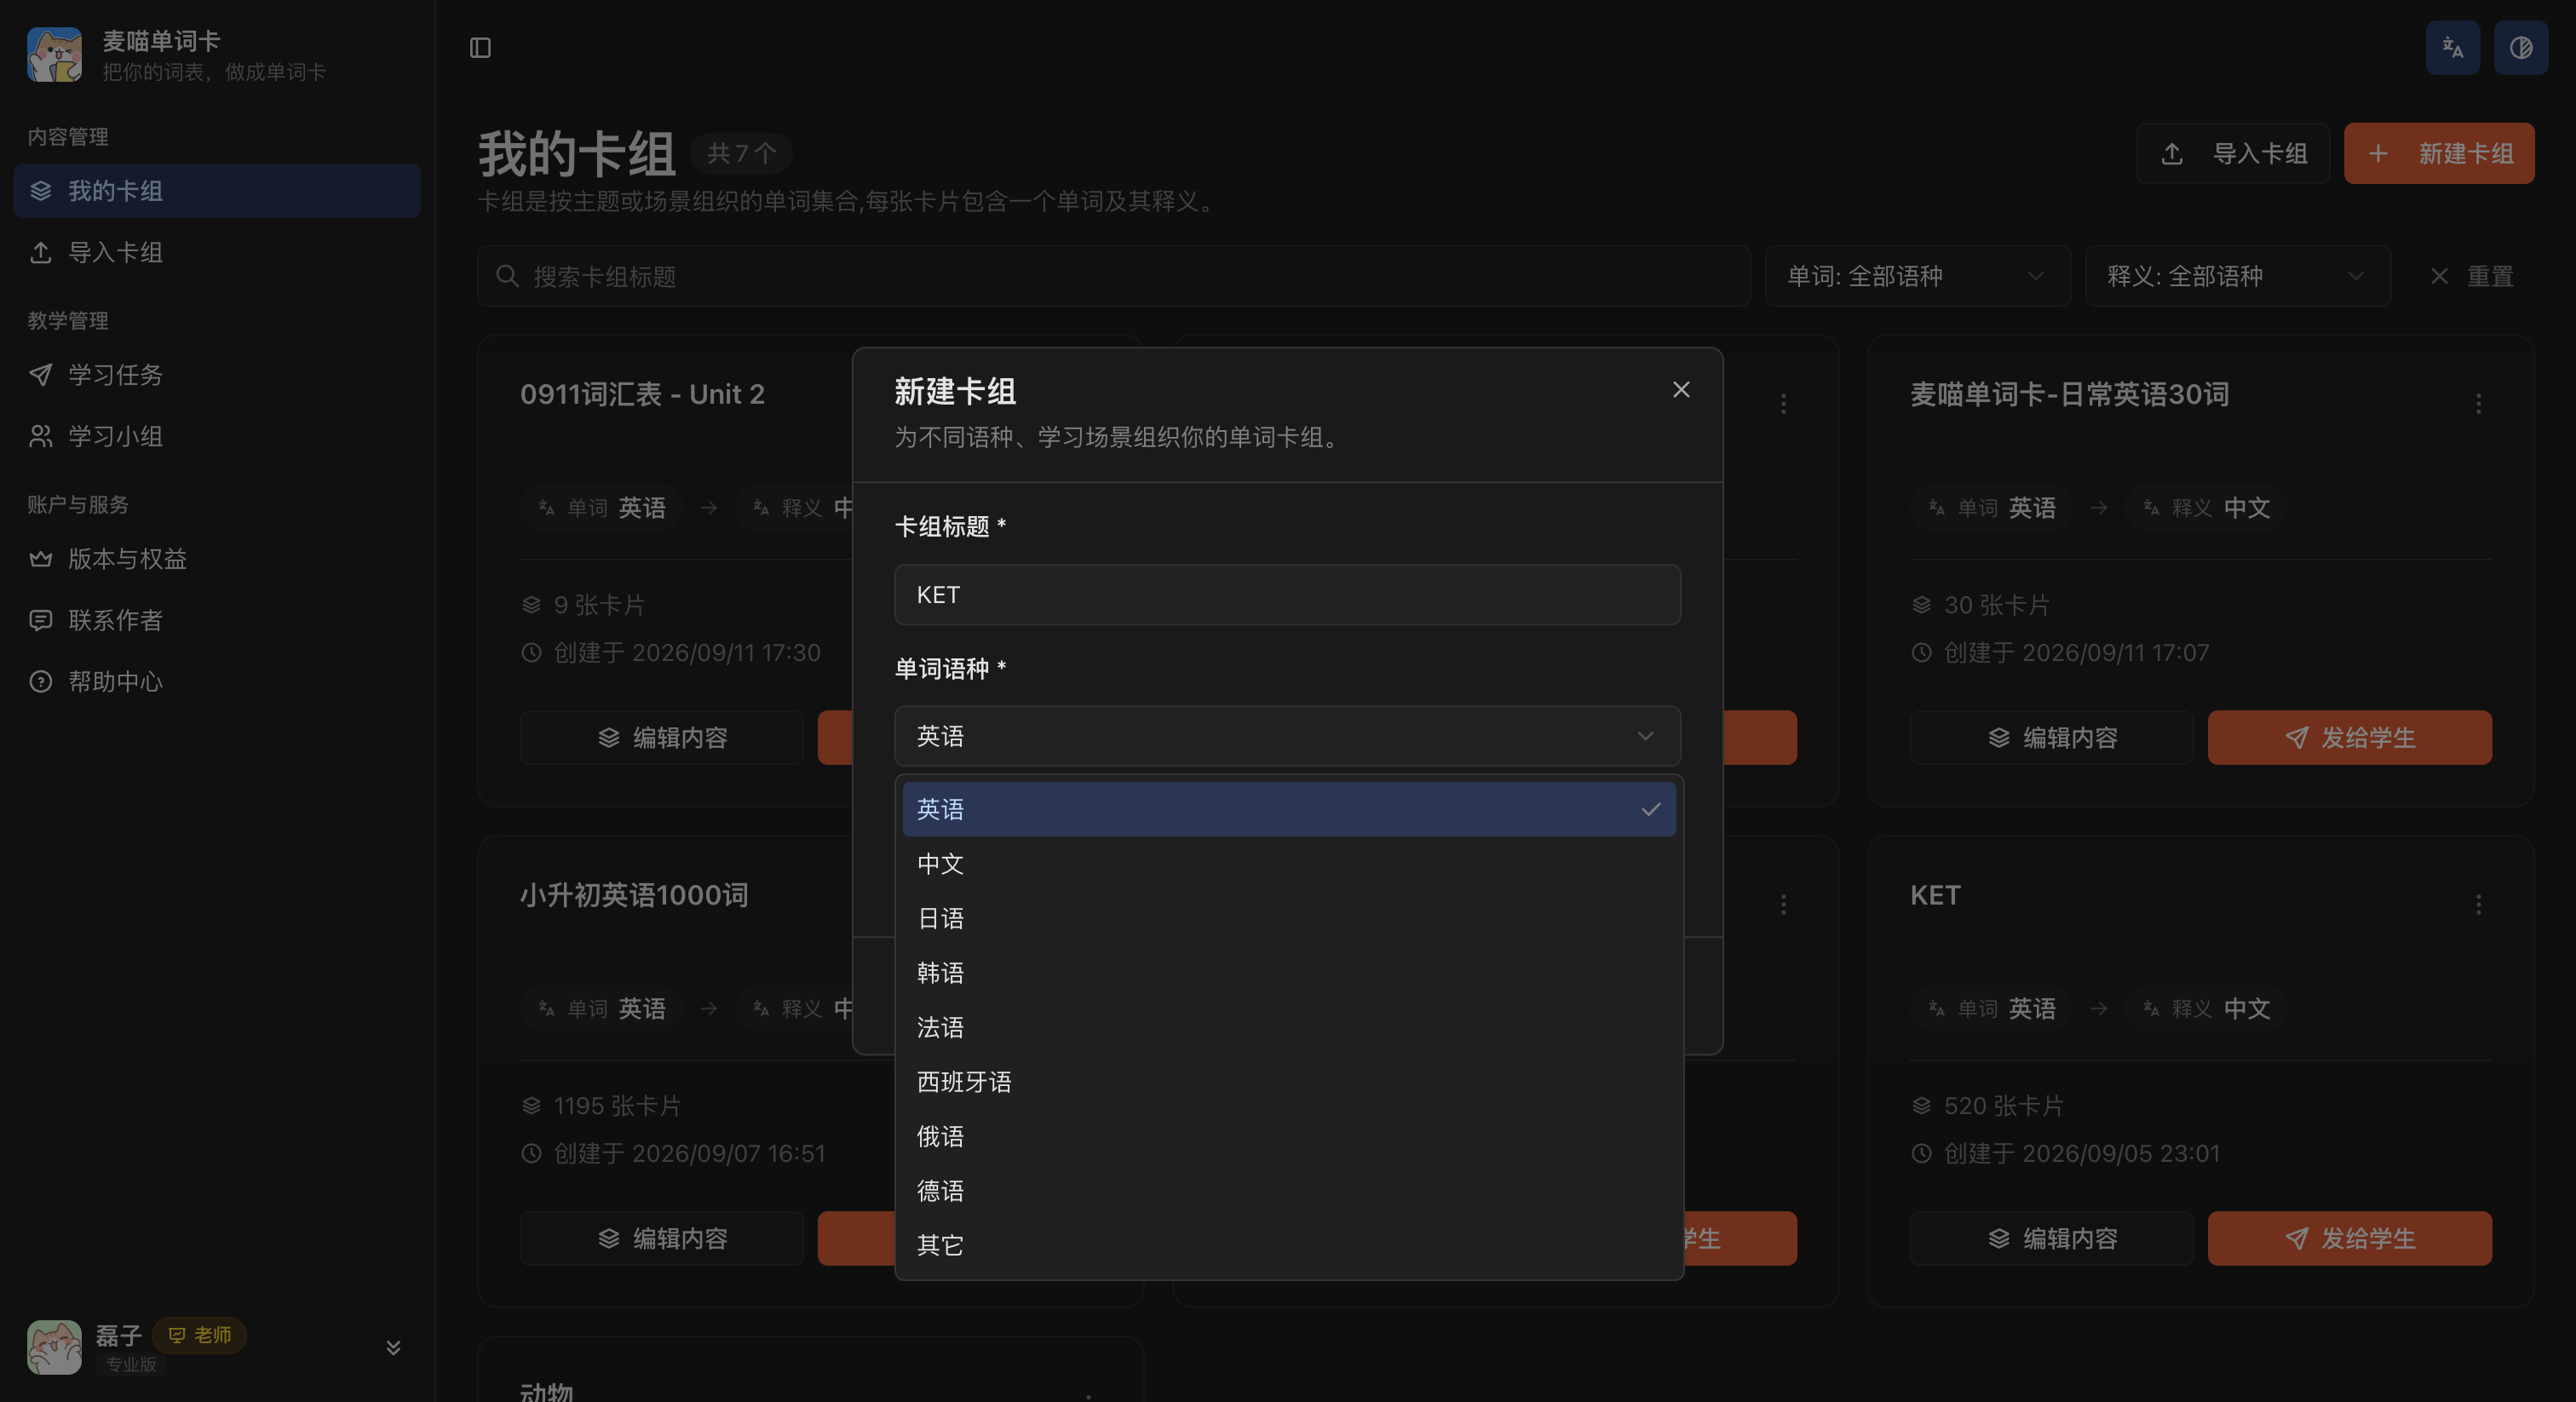Open 版本与权益 in the sidebar
Image resolution: width=2576 pixels, height=1402 pixels.
[217, 559]
